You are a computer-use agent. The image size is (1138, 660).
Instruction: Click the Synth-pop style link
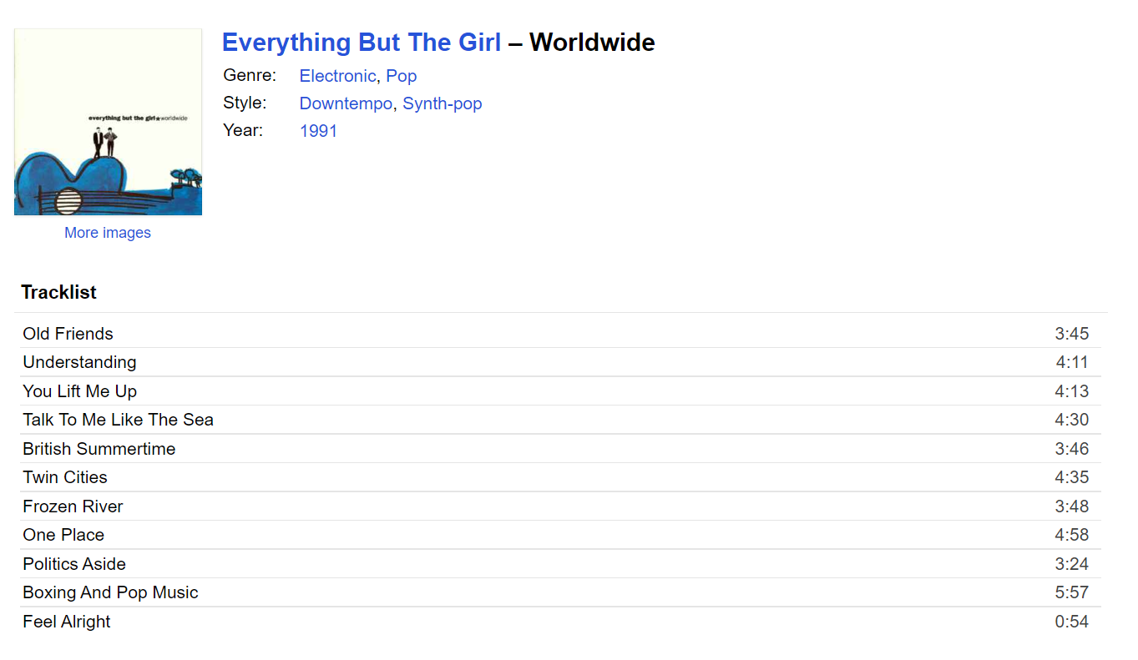coord(443,103)
